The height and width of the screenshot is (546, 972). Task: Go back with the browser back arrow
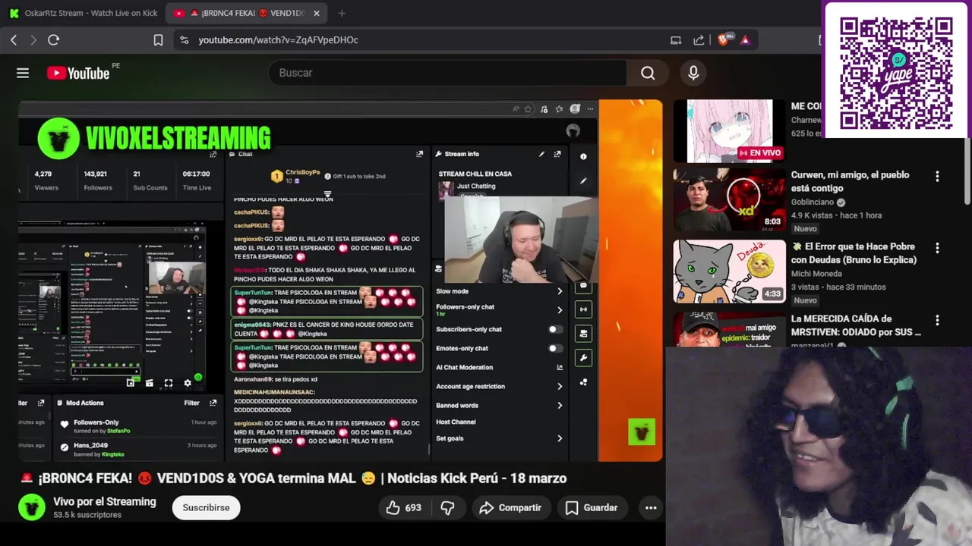pos(14,40)
